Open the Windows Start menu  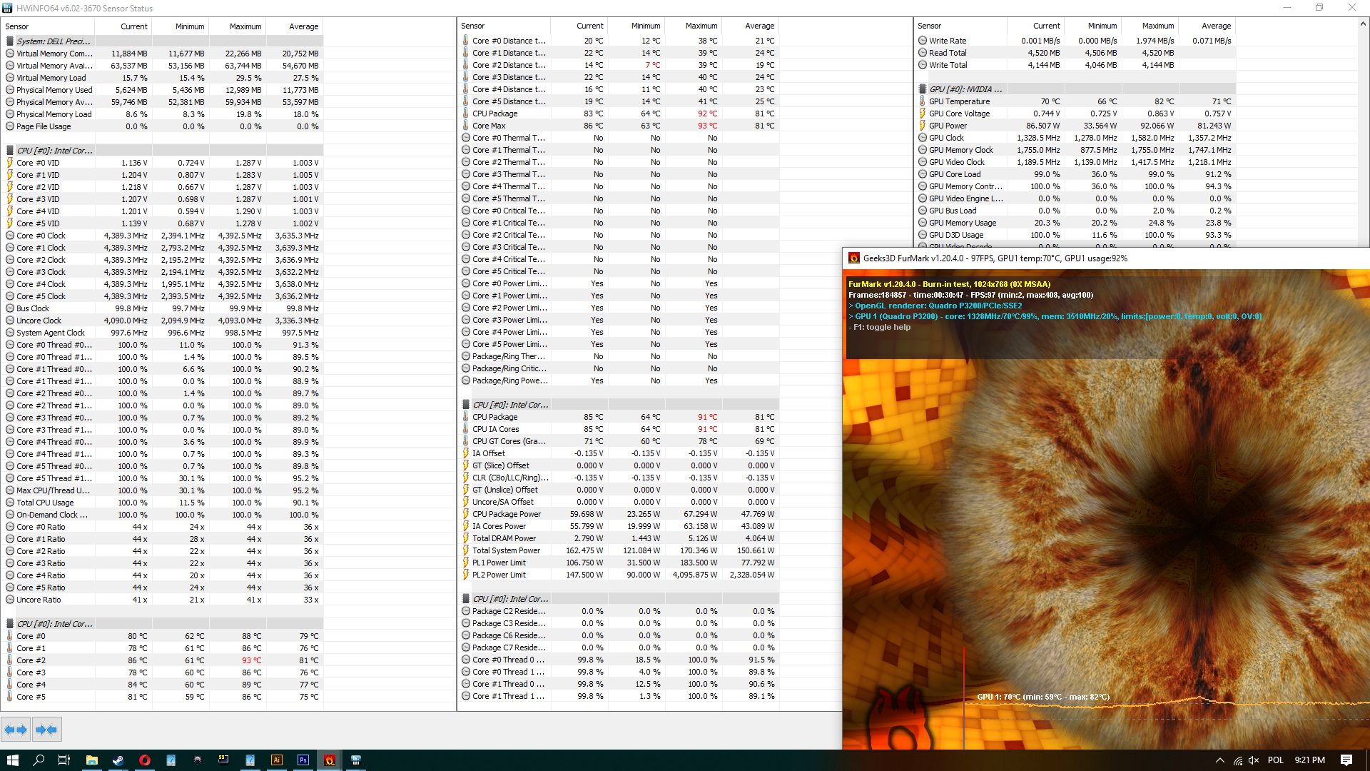pyautogui.click(x=12, y=760)
